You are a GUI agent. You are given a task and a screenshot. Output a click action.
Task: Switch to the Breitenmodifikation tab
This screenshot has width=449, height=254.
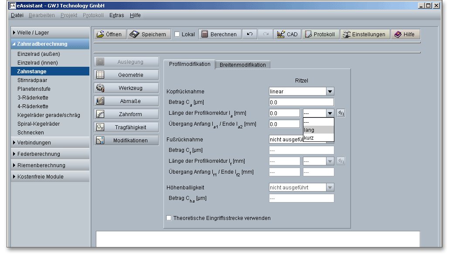click(242, 65)
